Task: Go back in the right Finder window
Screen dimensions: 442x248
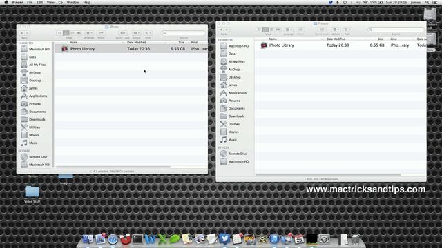Action: pyautogui.click(x=221, y=30)
